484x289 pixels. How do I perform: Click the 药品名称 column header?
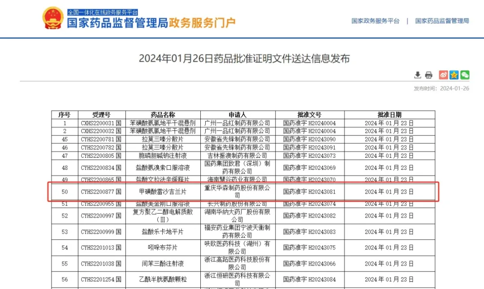[x=163, y=115]
